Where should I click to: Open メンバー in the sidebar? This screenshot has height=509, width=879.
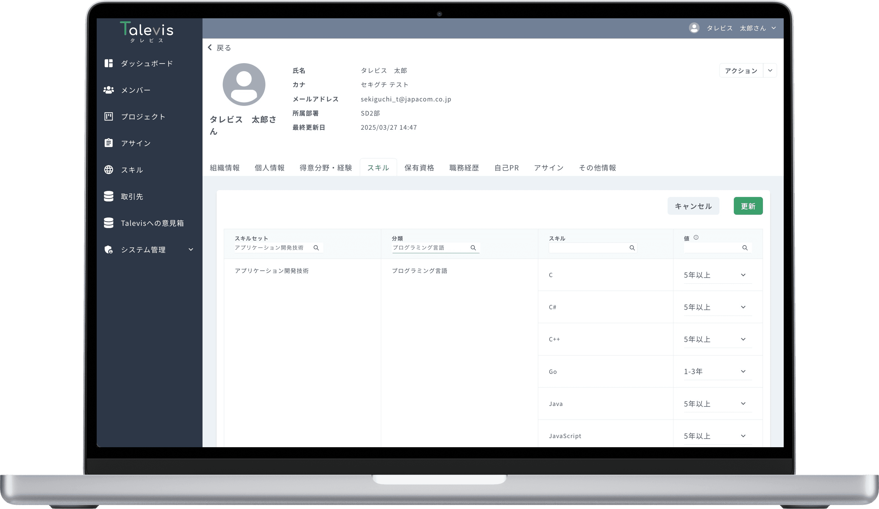click(136, 90)
